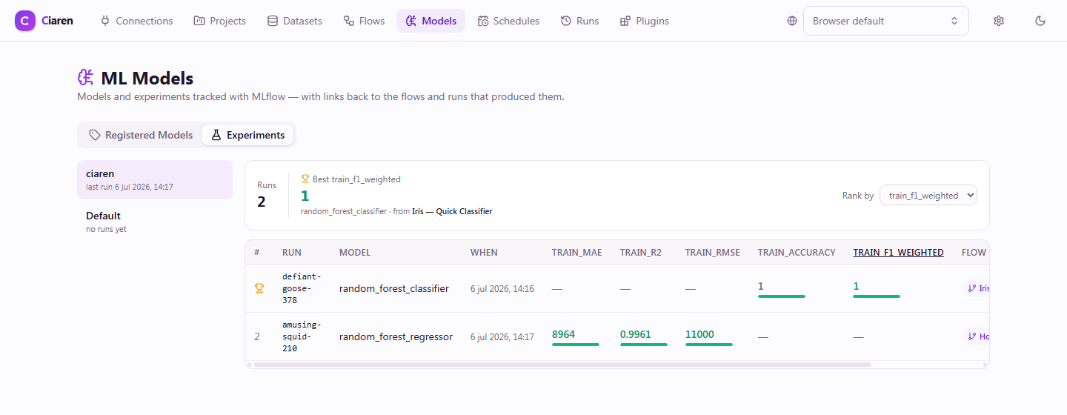Open the Browser default language dropdown

point(885,21)
